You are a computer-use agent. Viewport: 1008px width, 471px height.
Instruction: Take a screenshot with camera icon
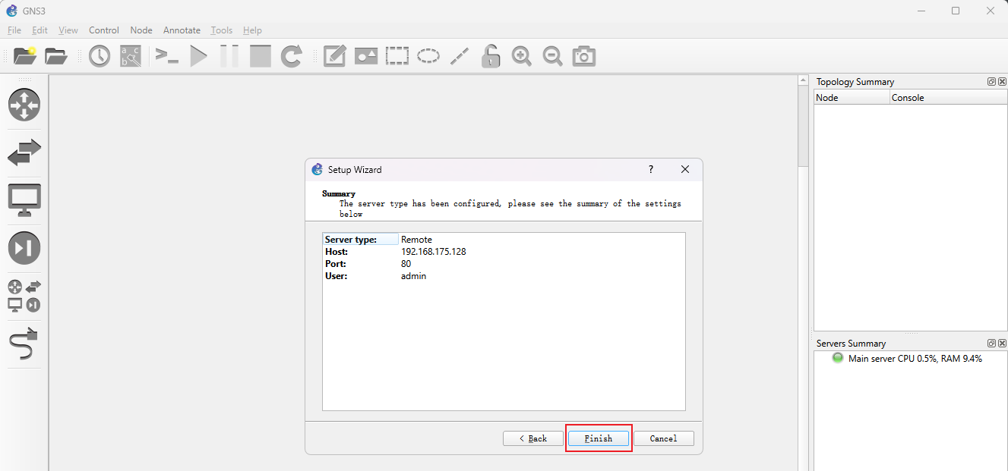tap(583, 56)
